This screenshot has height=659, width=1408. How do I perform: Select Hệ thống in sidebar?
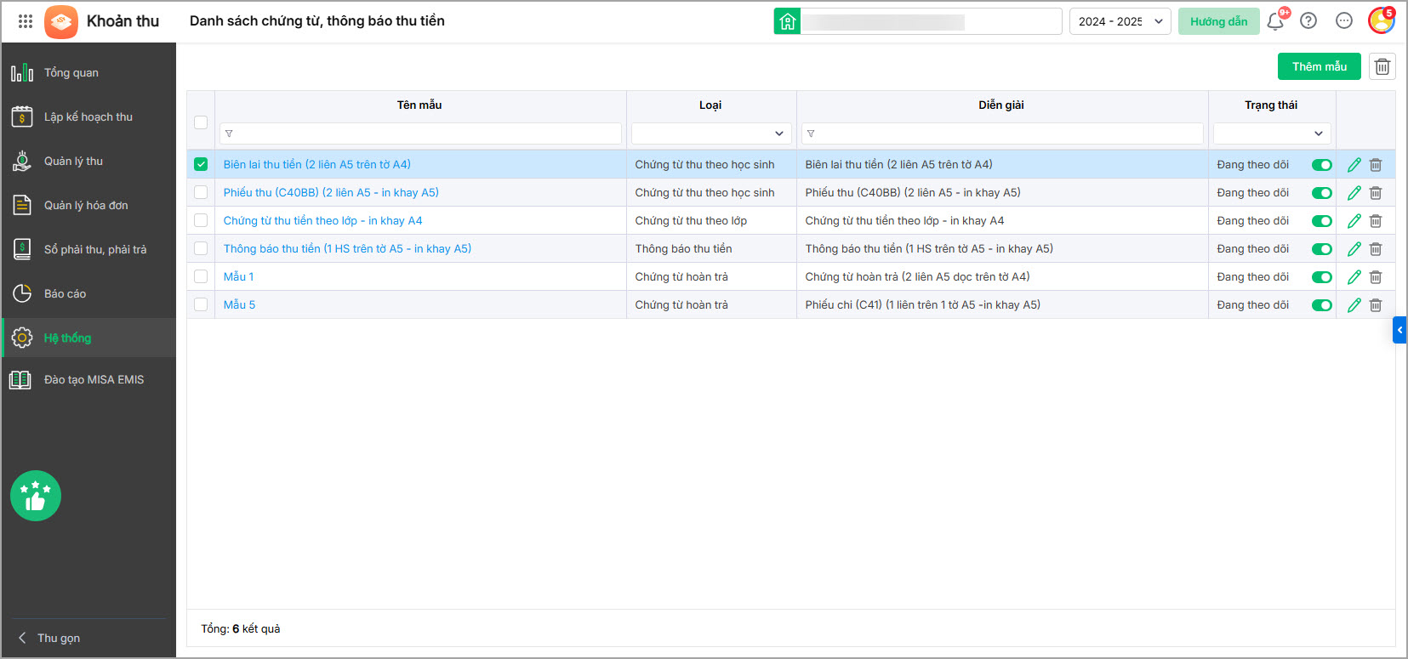(88, 338)
